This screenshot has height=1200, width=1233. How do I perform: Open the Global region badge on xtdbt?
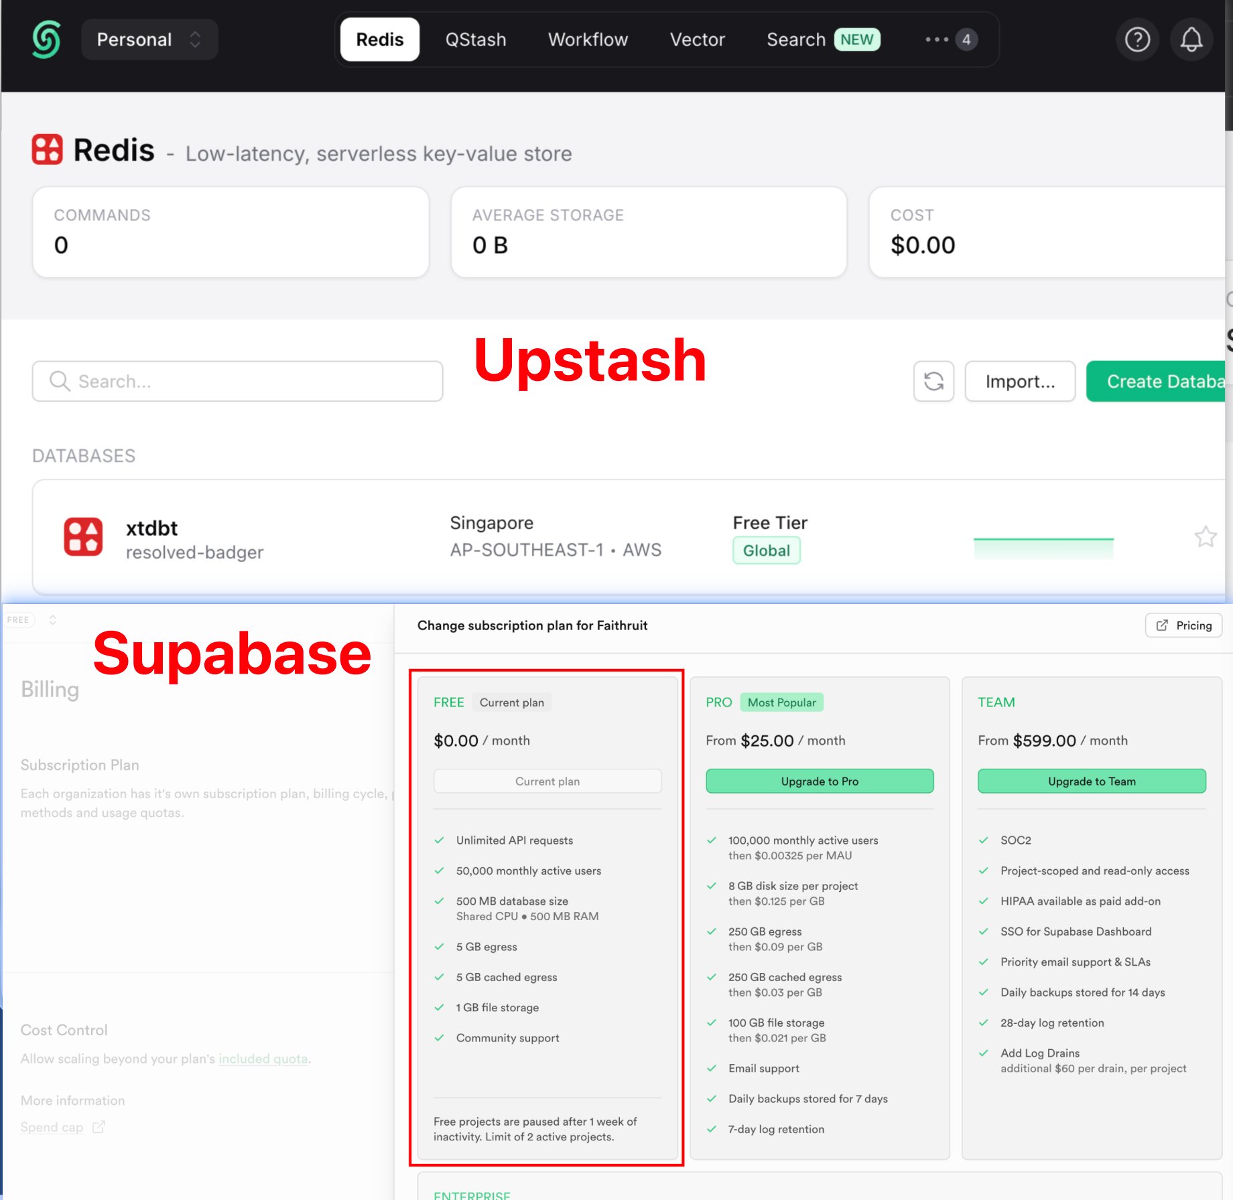(766, 550)
